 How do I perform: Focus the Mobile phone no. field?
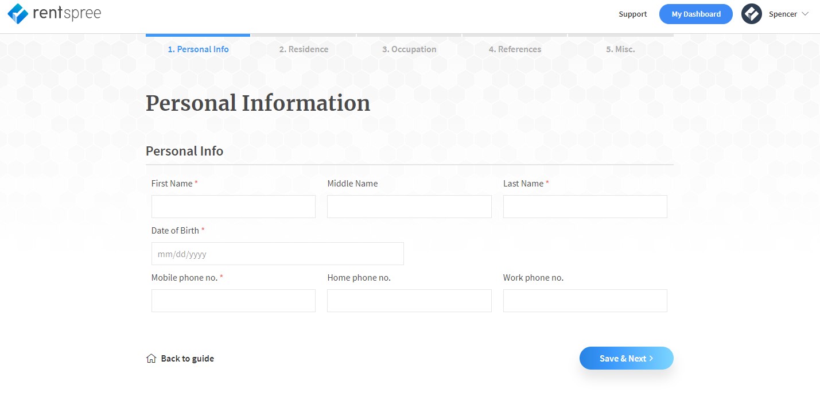tap(234, 301)
